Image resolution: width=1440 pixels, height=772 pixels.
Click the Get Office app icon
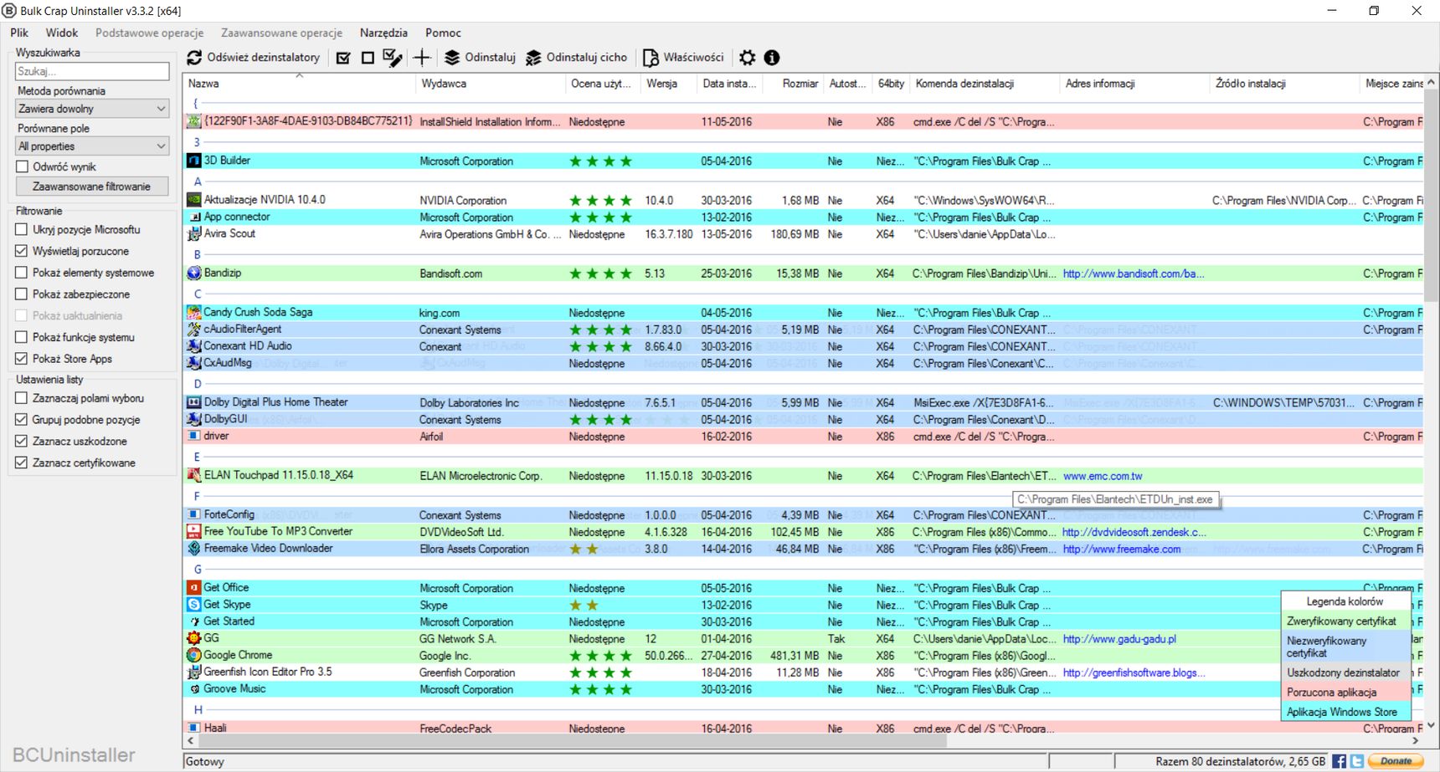tap(194, 588)
